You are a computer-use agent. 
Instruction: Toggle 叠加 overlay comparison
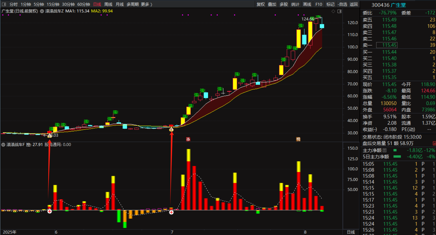click(x=272, y=4)
